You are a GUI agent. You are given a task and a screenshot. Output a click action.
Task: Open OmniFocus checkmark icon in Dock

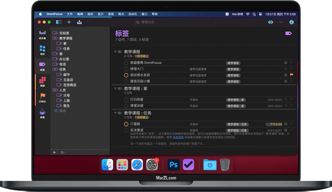point(189,164)
